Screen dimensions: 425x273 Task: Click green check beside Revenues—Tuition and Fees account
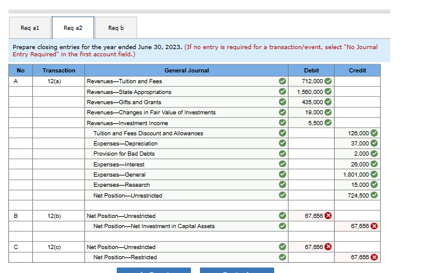pos(283,81)
